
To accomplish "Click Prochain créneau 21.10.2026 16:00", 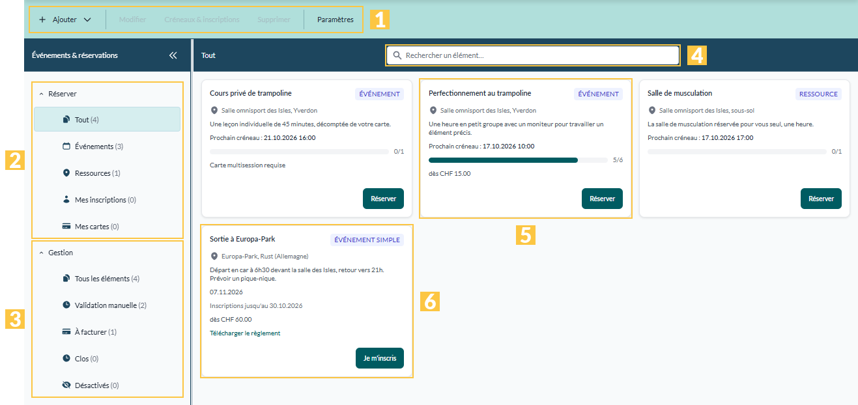I will click(x=263, y=138).
